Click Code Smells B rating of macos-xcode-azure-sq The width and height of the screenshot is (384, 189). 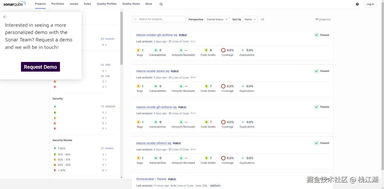tap(206, 86)
